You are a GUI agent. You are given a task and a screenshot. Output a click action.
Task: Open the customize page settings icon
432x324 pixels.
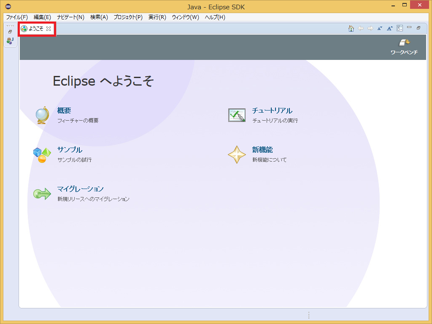400,28
